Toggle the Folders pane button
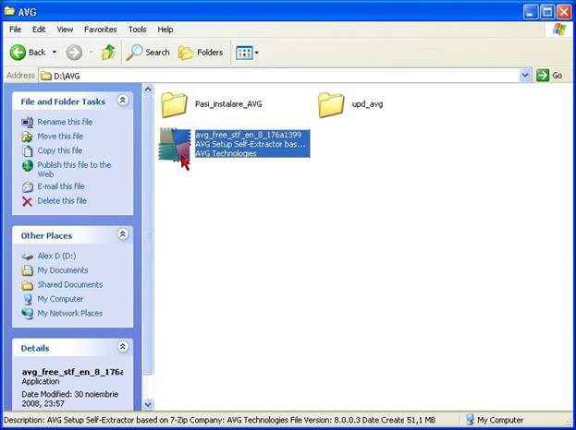 [x=201, y=53]
